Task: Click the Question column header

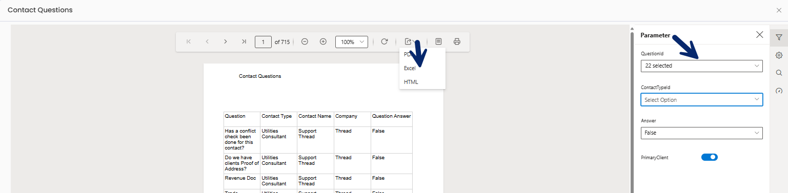Action: (x=242, y=119)
